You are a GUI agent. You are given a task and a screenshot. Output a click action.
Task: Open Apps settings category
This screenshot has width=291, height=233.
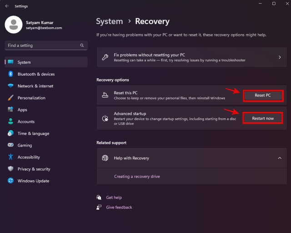(x=46, y=110)
